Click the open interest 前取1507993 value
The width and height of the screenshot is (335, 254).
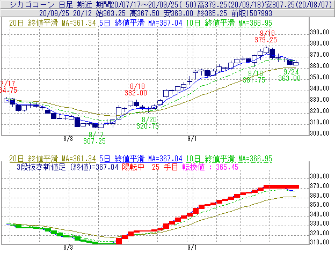point(251,13)
